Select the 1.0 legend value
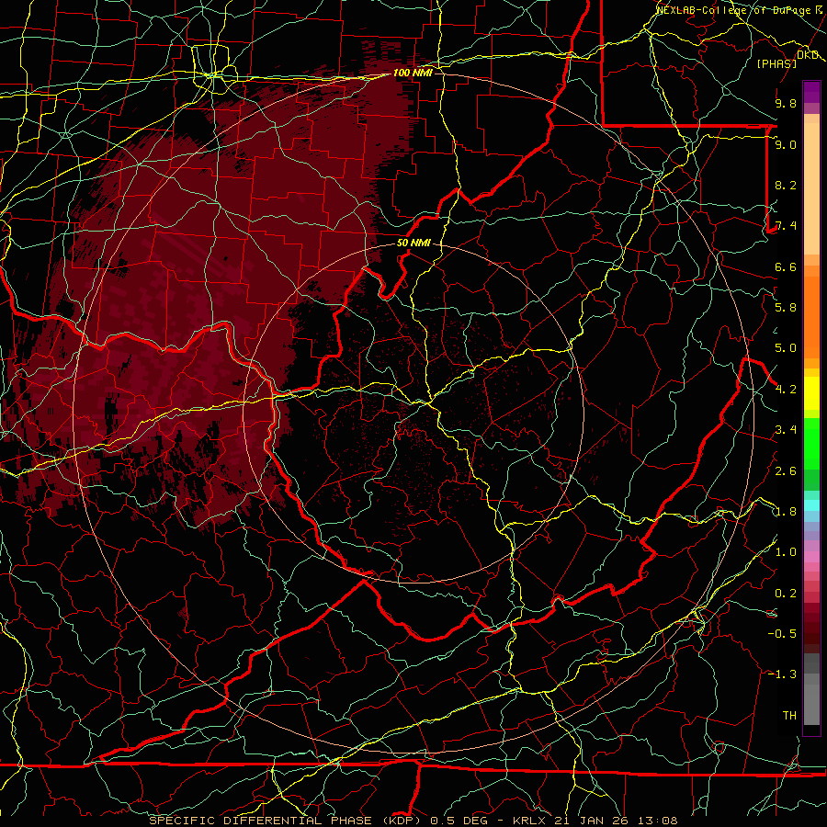The height and width of the screenshot is (827, 827). 786,552
